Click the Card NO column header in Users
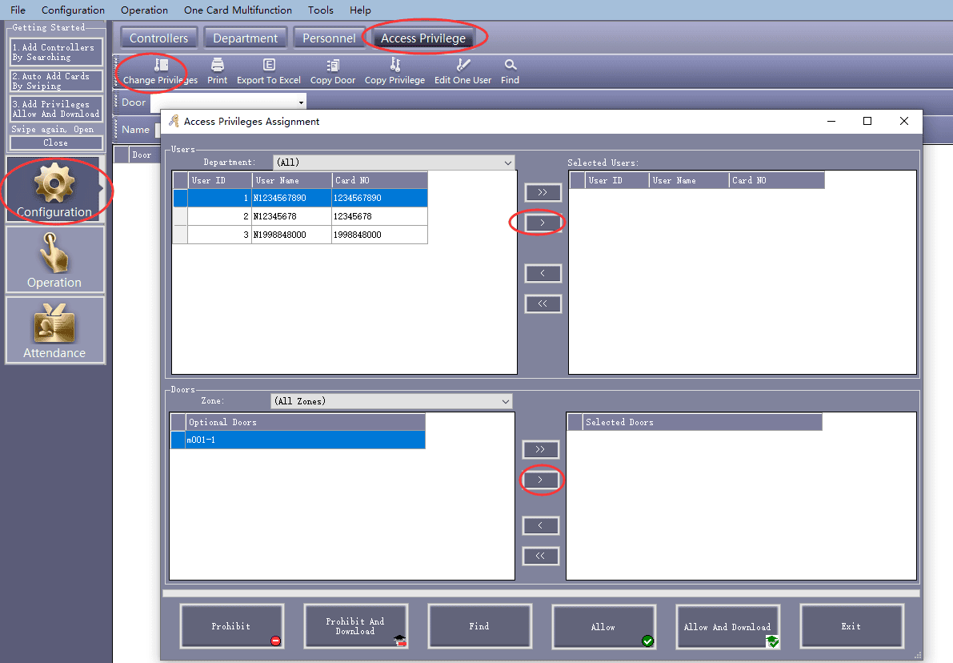Image resolution: width=953 pixels, height=663 pixels. [x=380, y=181]
